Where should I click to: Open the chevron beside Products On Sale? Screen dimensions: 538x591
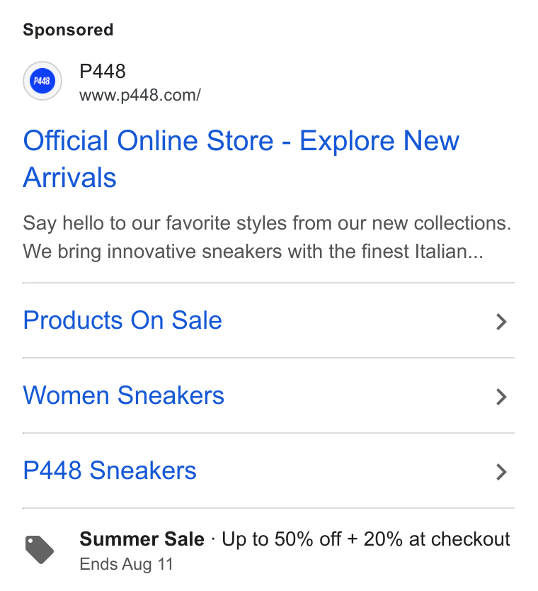501,322
